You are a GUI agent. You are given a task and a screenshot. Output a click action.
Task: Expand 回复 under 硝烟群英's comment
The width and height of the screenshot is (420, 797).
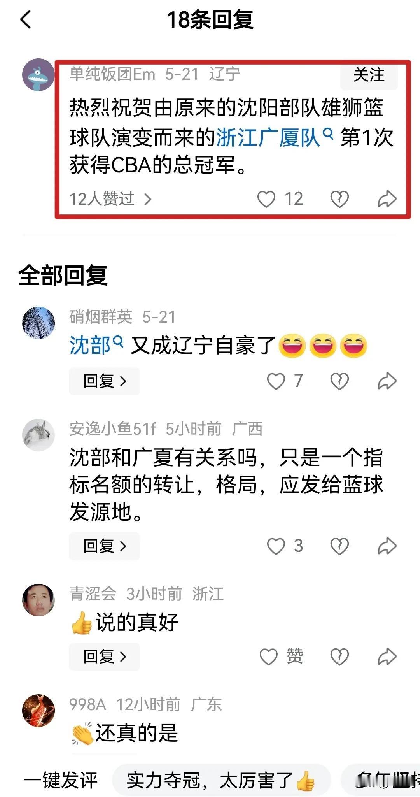(104, 381)
